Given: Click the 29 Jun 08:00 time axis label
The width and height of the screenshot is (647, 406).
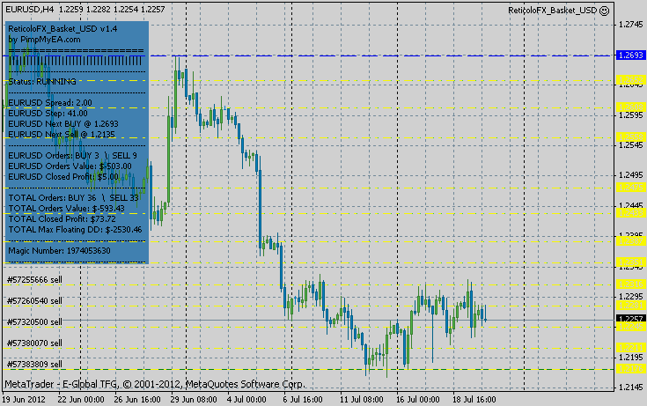Looking at the screenshot, I should coord(194,400).
